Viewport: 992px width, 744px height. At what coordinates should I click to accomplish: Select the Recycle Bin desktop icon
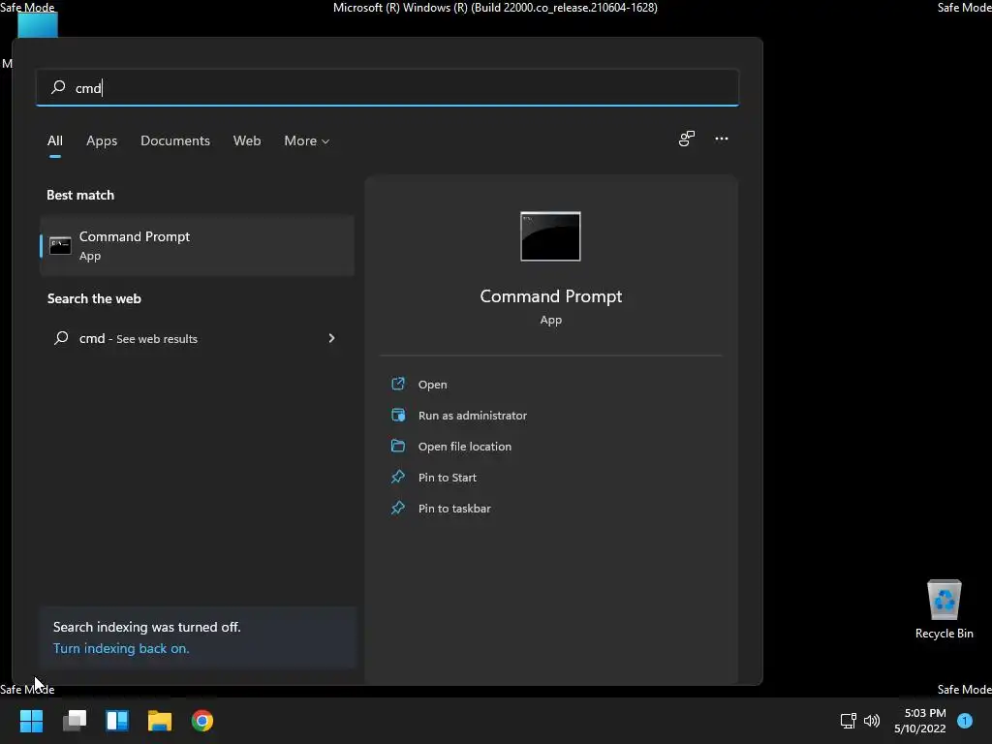[944, 608]
